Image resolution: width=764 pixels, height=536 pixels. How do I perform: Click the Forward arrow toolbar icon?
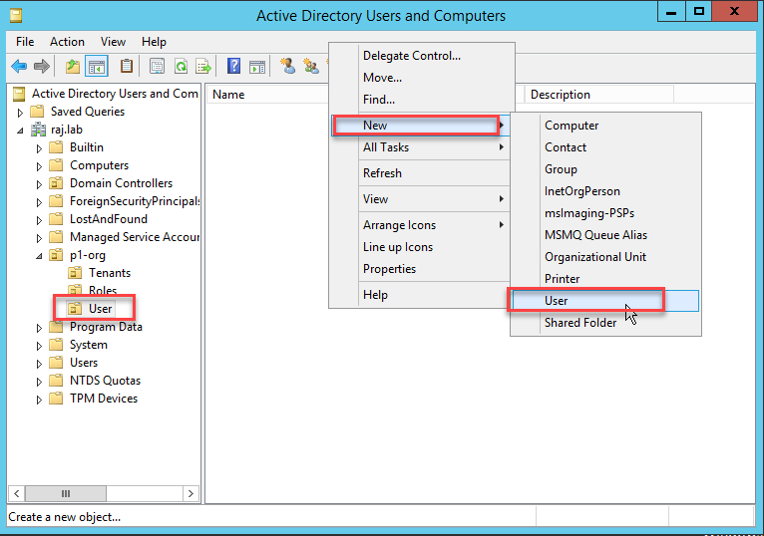[42, 66]
